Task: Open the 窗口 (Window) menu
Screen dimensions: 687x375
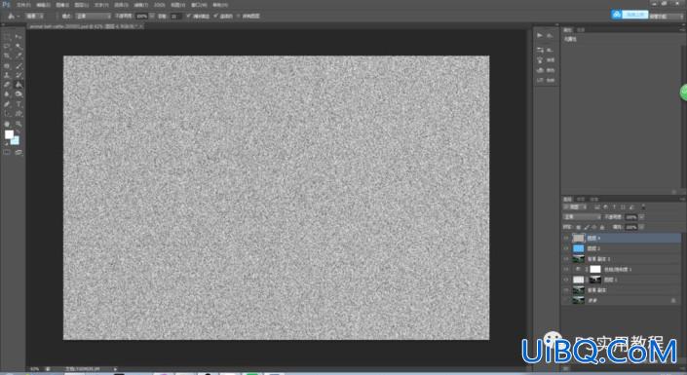Action: [199, 5]
